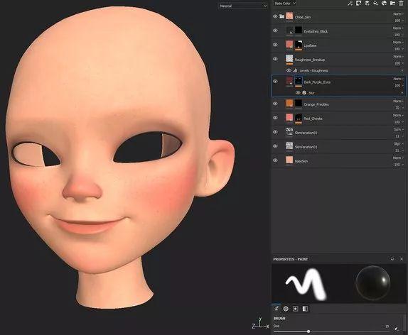The image size is (408, 335).
Task: Open the Base Color channel dropdown
Action: (x=284, y=4)
